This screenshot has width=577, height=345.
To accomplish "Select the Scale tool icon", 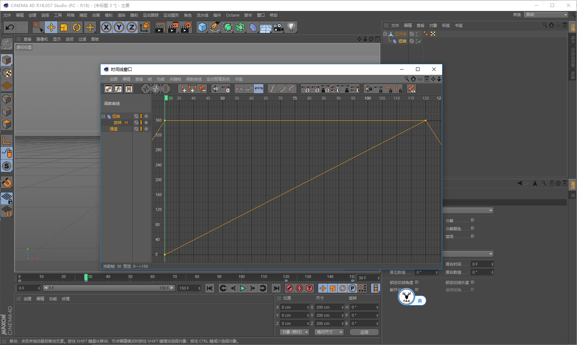I will (64, 27).
